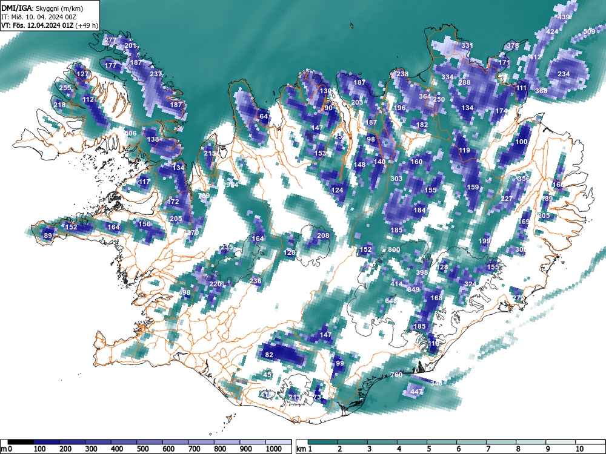Click the map value 303
Image resolution: width=606 pixels, height=454 pixels.
[396, 179]
